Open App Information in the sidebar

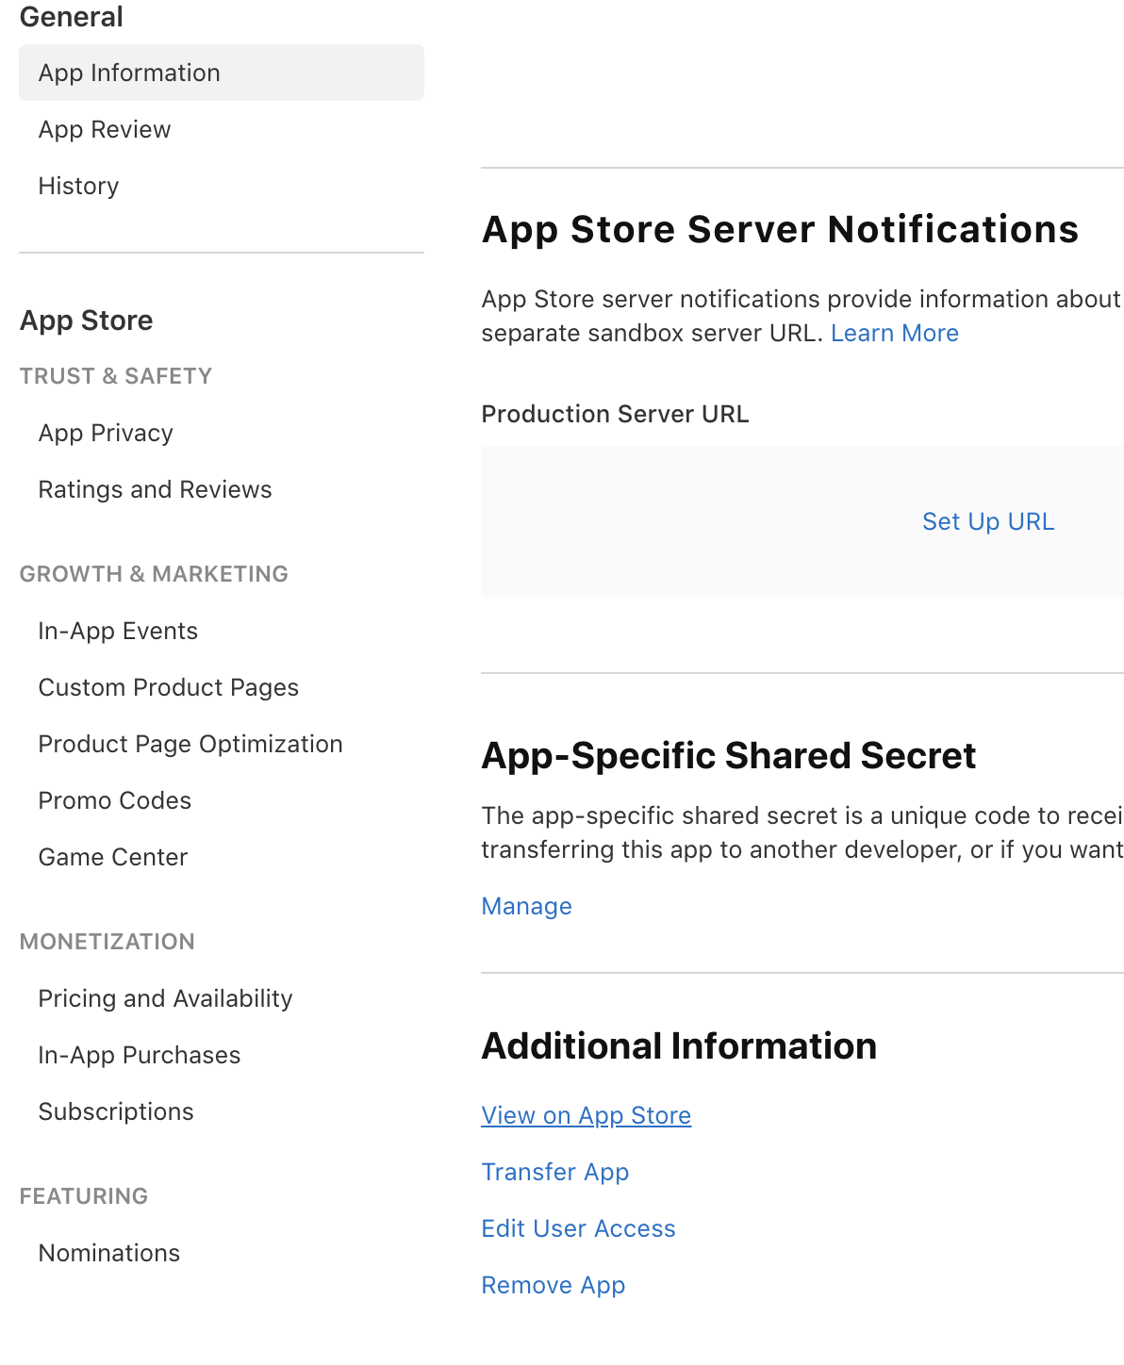click(129, 73)
